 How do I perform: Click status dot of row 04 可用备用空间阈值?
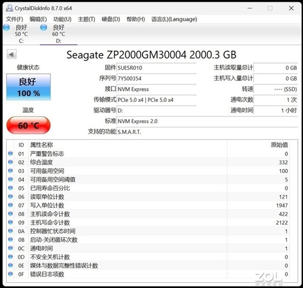(11, 179)
